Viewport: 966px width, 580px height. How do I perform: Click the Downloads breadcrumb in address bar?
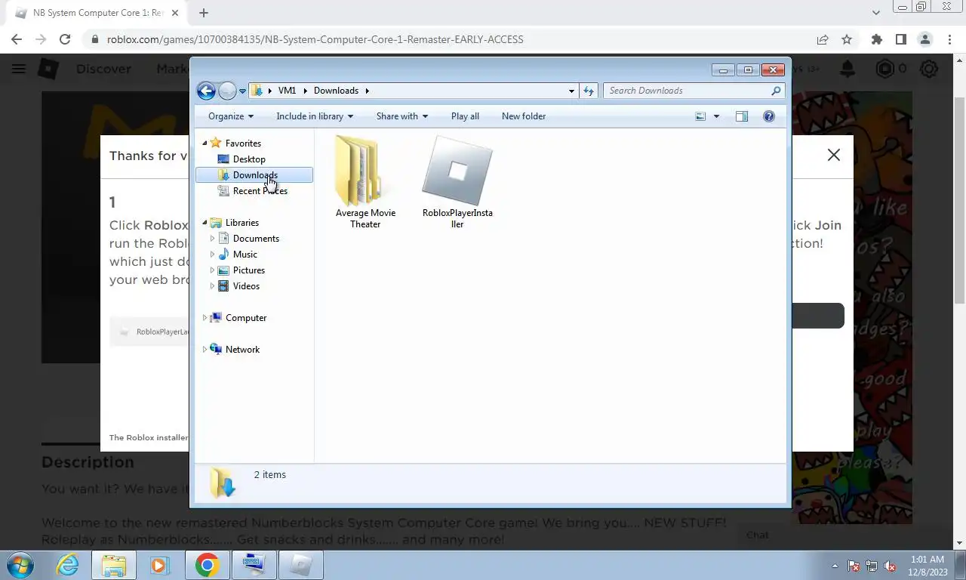point(336,91)
